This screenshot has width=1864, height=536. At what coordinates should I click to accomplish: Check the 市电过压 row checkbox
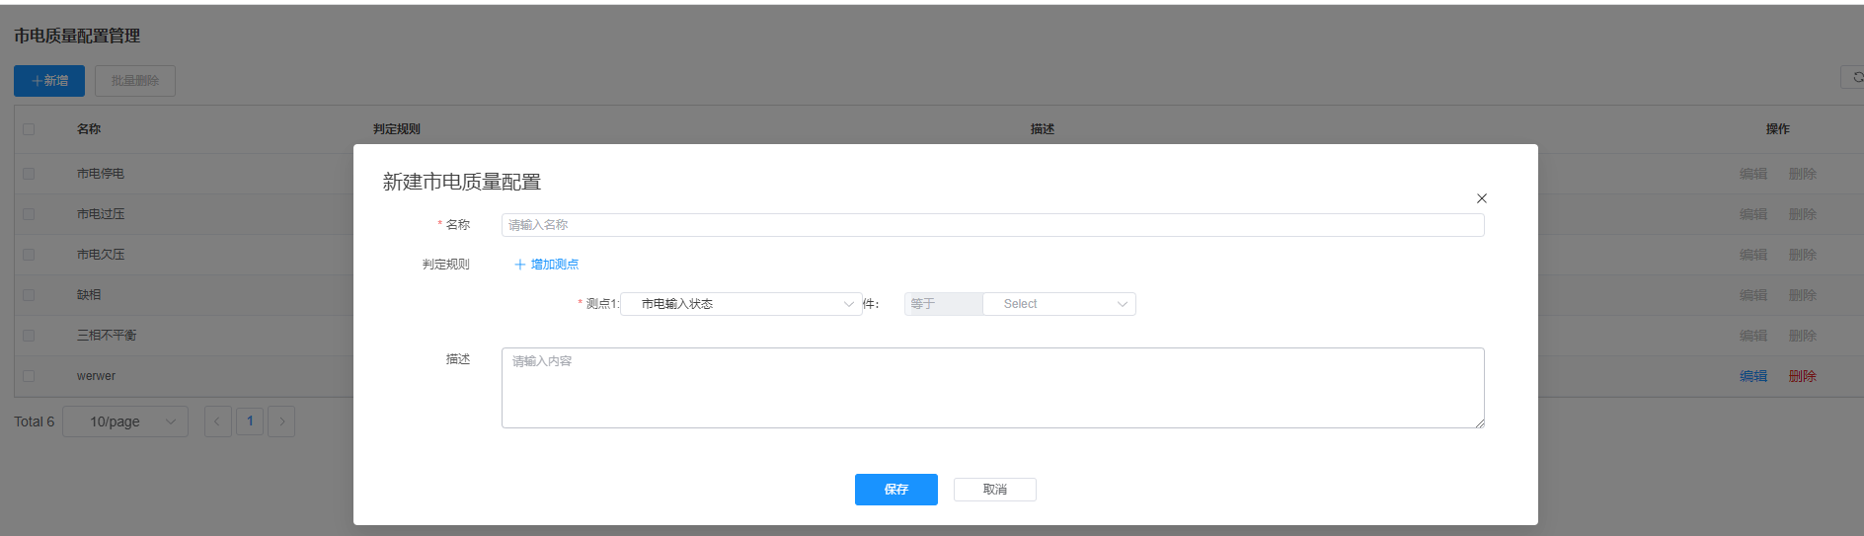[x=29, y=214]
